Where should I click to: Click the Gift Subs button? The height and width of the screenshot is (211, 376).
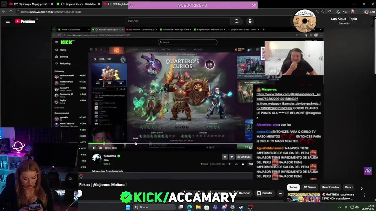(244, 157)
